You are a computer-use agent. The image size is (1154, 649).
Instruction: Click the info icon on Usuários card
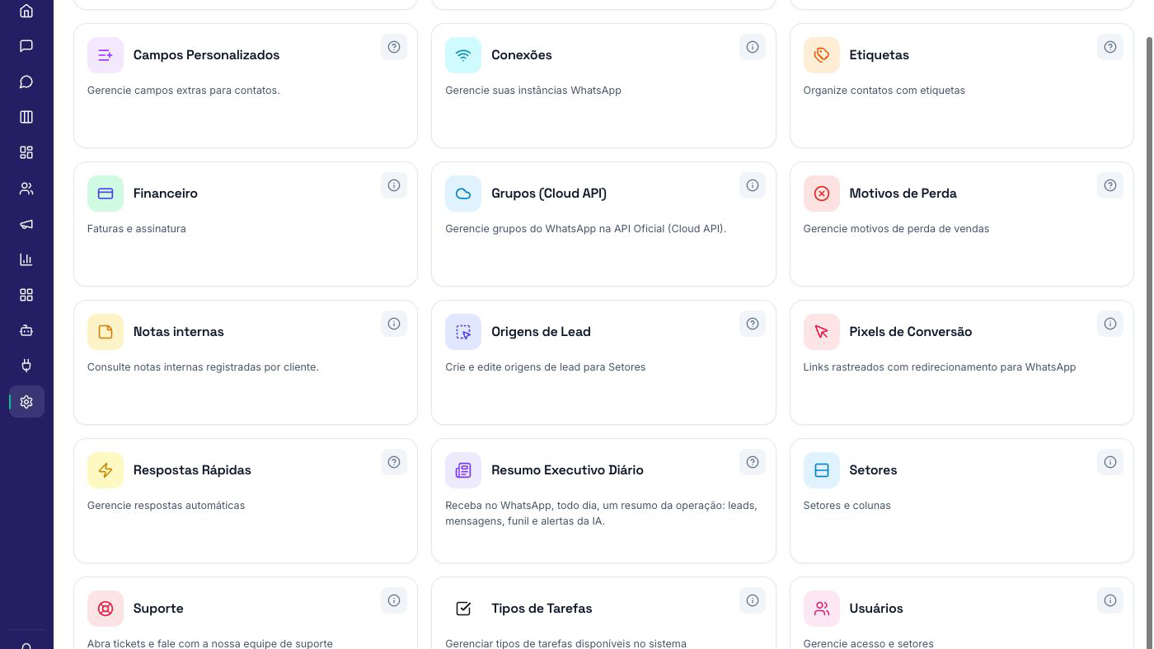coord(1110,600)
